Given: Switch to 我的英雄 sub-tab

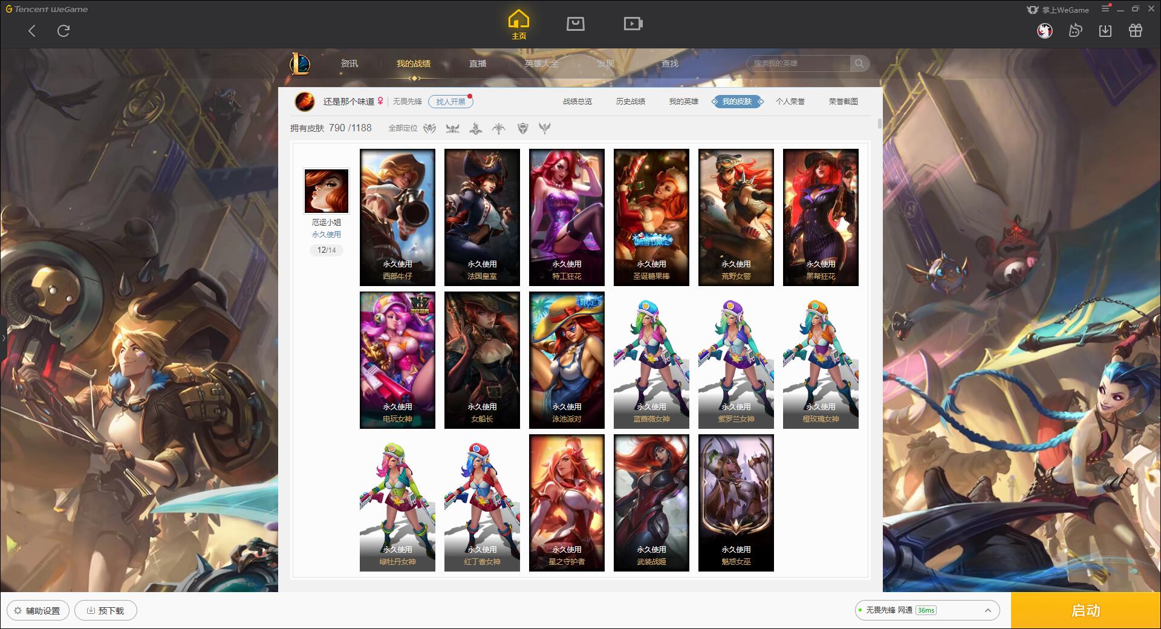Looking at the screenshot, I should point(684,102).
